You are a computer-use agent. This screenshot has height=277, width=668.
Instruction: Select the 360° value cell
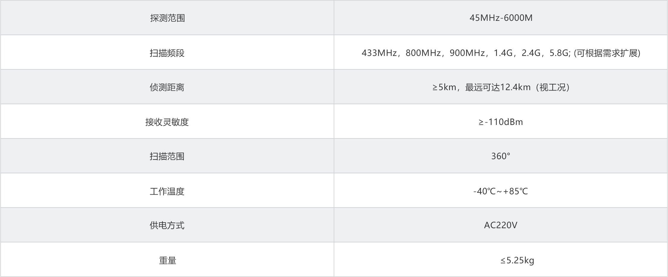501,157
